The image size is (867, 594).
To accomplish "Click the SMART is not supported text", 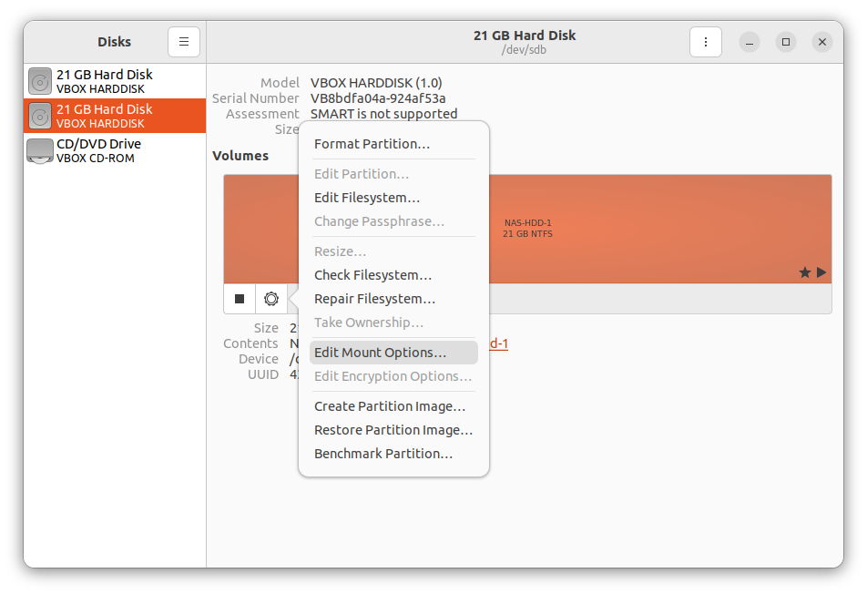I will tap(383, 114).
